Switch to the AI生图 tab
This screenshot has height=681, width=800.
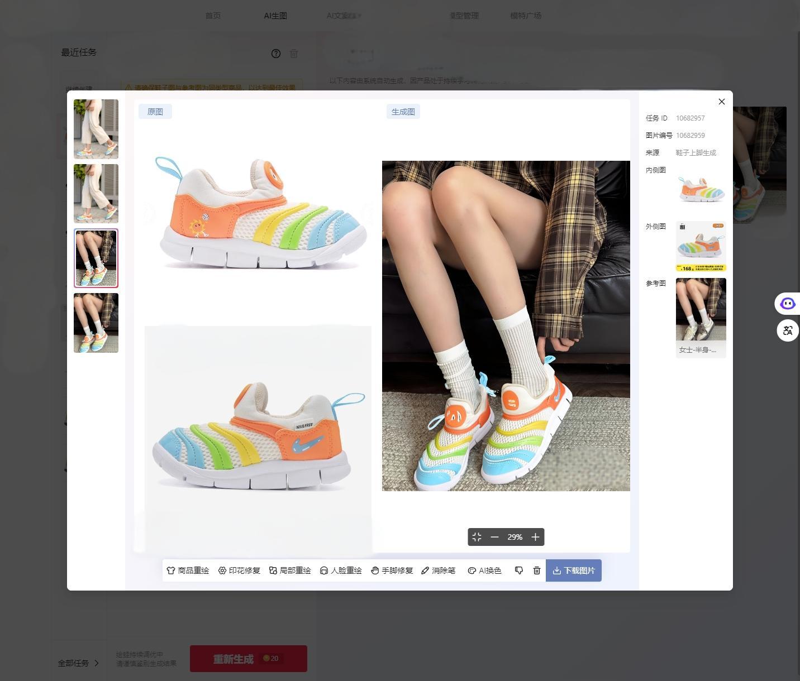(x=275, y=16)
